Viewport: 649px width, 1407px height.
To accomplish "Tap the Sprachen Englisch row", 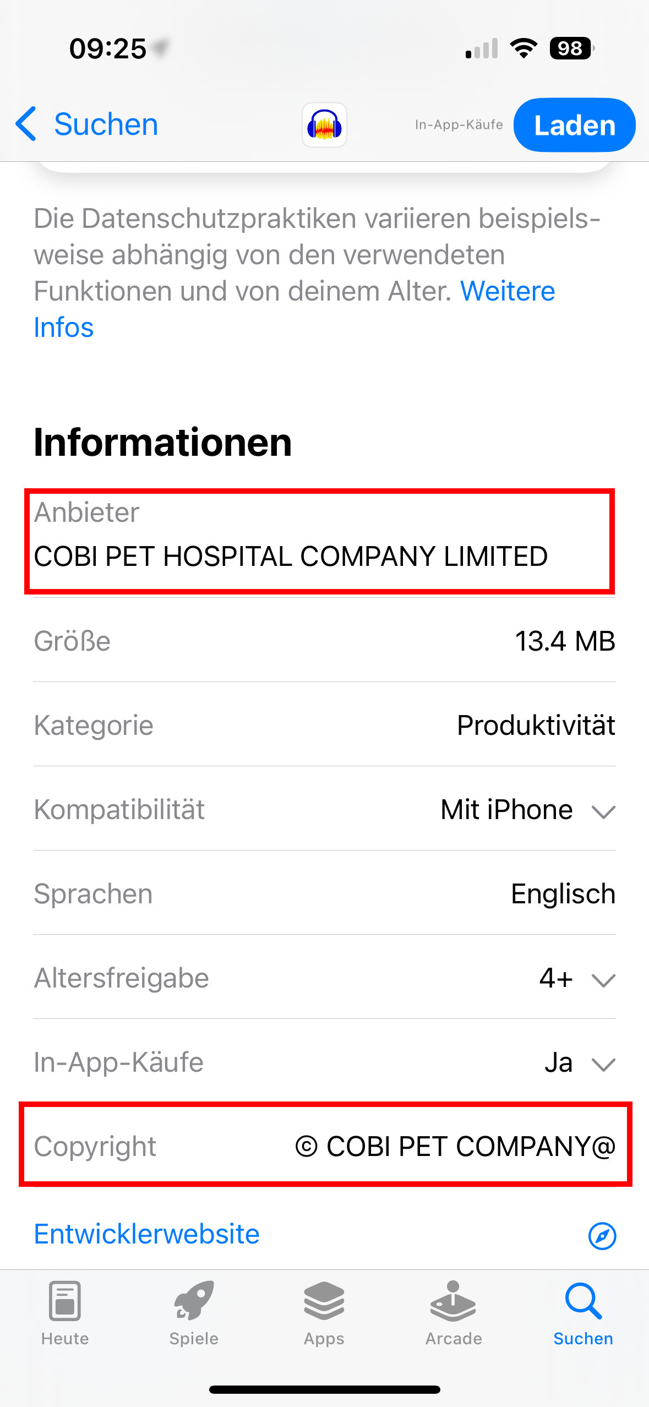I will pos(324,893).
